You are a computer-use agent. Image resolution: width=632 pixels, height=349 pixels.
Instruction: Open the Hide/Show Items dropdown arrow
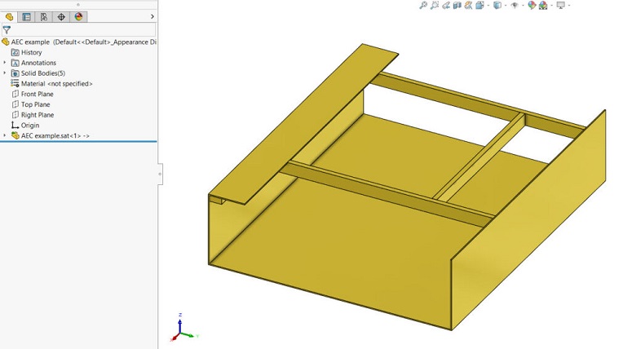click(524, 5)
